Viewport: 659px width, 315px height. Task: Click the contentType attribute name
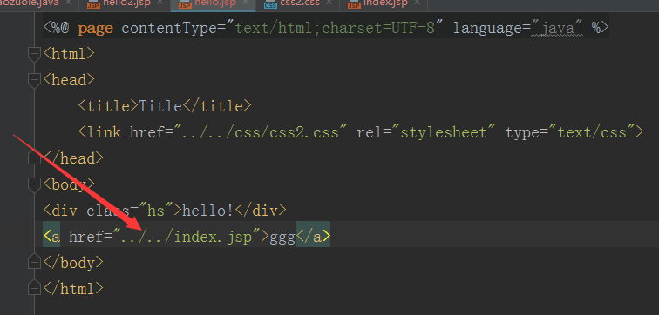[169, 28]
